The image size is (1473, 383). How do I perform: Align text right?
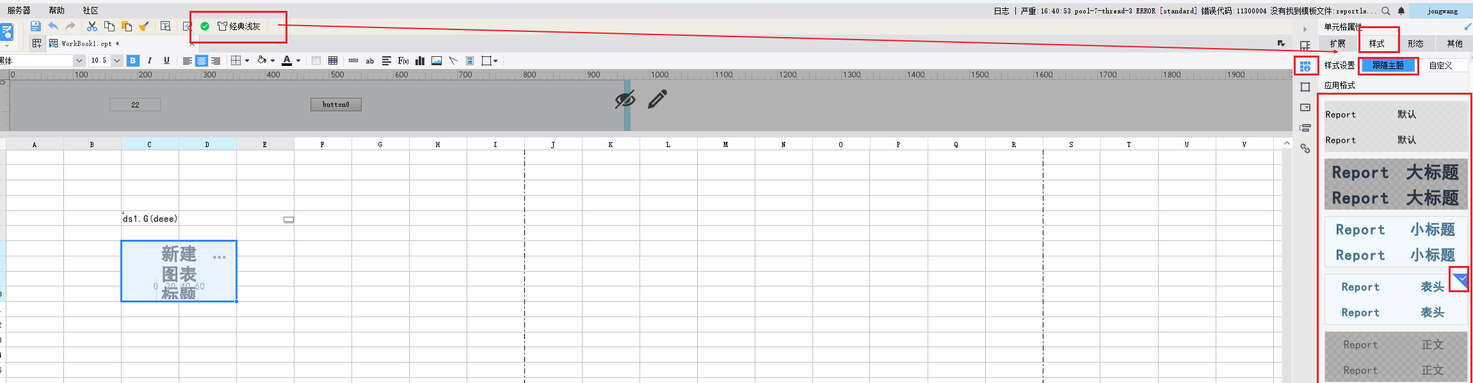pyautogui.click(x=216, y=61)
